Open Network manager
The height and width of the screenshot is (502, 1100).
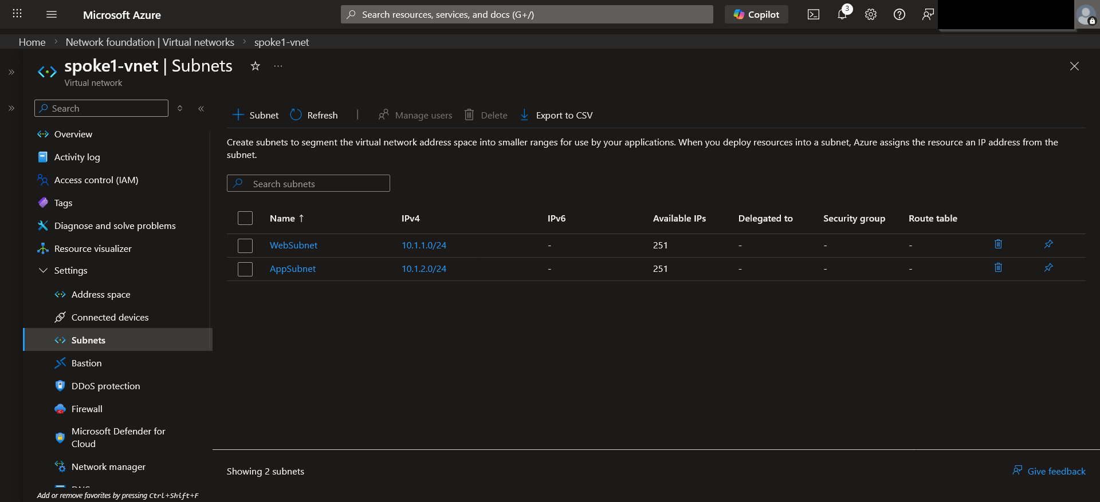[x=108, y=467]
